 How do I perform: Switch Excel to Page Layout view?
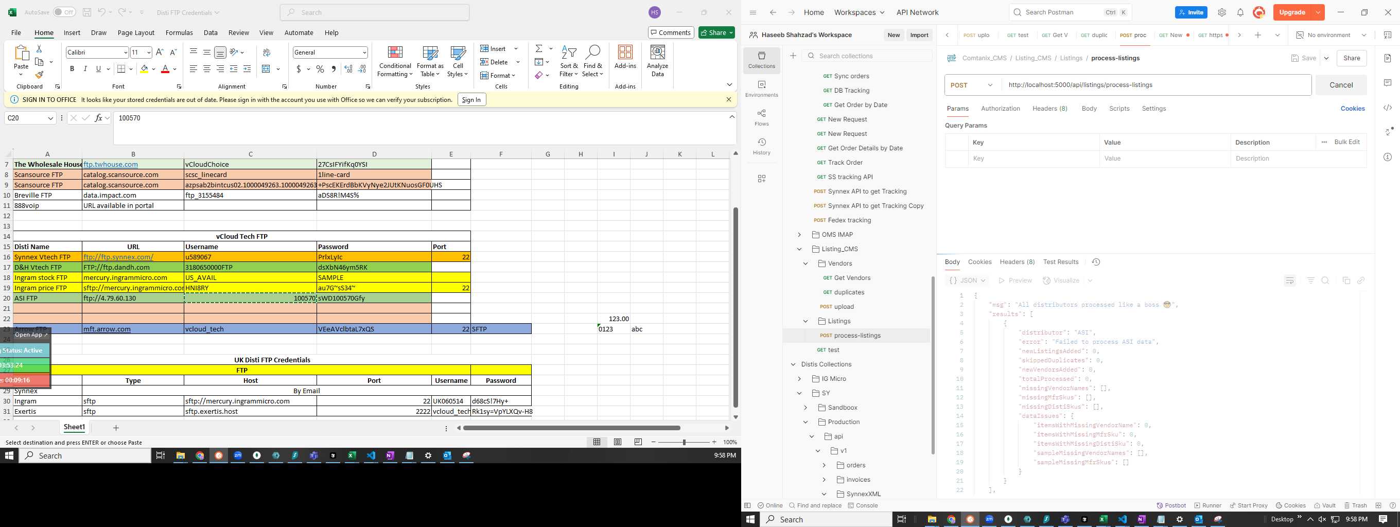[x=618, y=442]
